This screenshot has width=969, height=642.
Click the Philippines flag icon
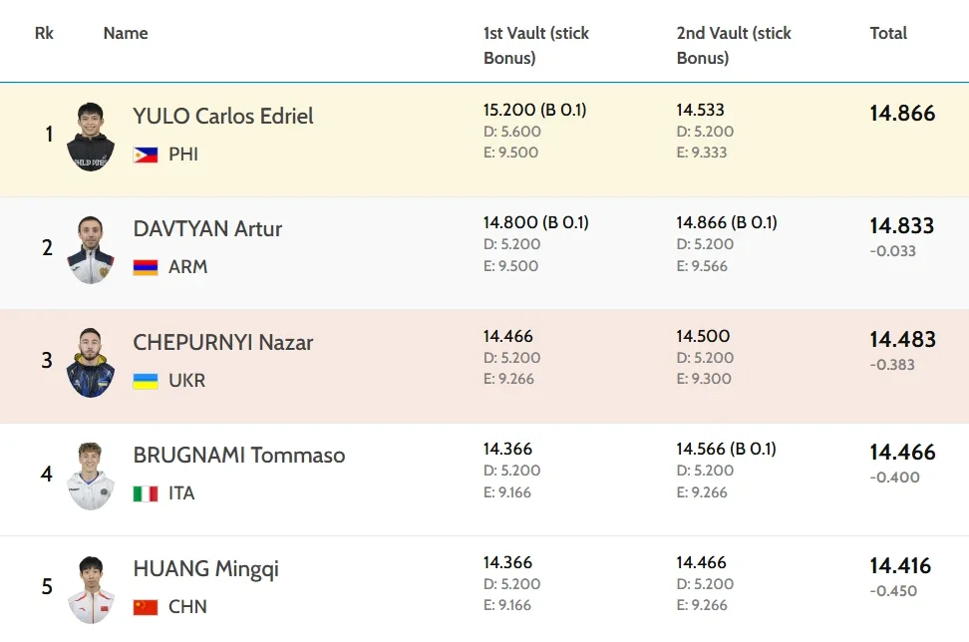[x=146, y=155]
